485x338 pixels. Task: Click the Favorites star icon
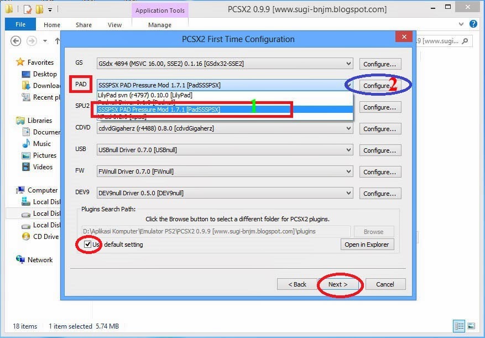click(20, 62)
